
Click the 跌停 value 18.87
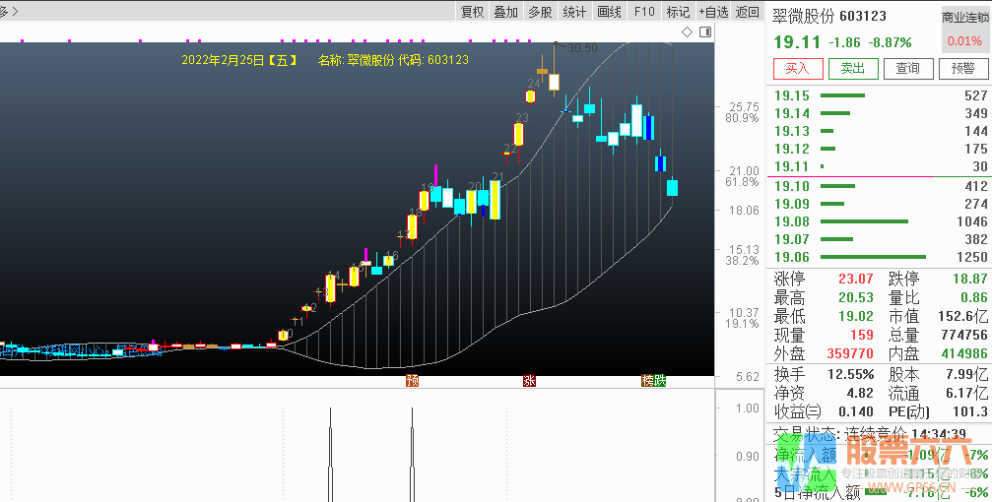[x=970, y=279]
